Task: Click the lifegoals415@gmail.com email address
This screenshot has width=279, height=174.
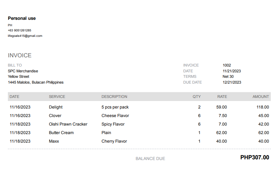Action: click(x=25, y=36)
